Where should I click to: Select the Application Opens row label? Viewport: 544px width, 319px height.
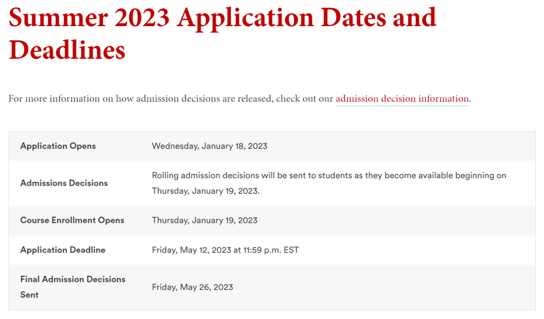click(58, 146)
